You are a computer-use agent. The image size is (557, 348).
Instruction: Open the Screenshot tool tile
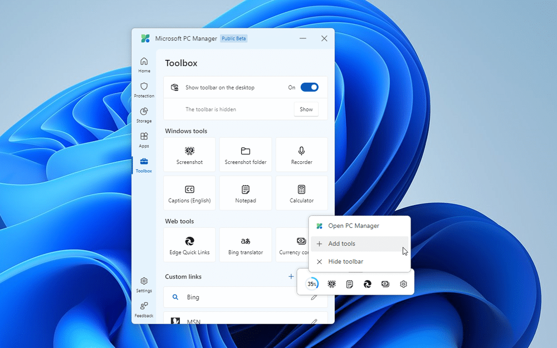click(189, 155)
